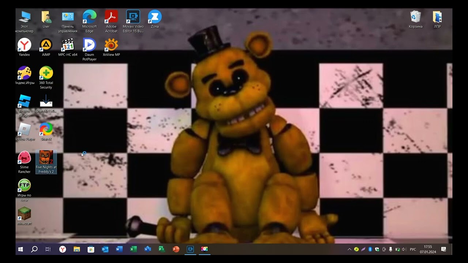Open taskbar search magnifier
The height and width of the screenshot is (263, 468).
[x=34, y=249]
